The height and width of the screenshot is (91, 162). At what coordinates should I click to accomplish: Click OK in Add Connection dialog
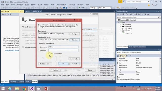pyautogui.click(x=63, y=64)
